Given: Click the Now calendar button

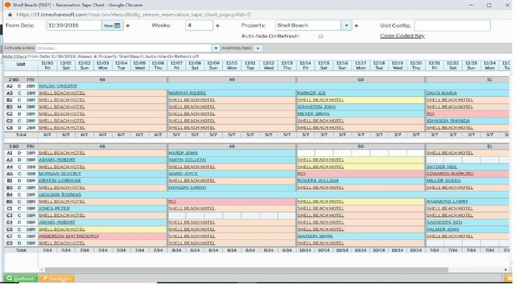Looking at the screenshot, I should tap(112, 26).
